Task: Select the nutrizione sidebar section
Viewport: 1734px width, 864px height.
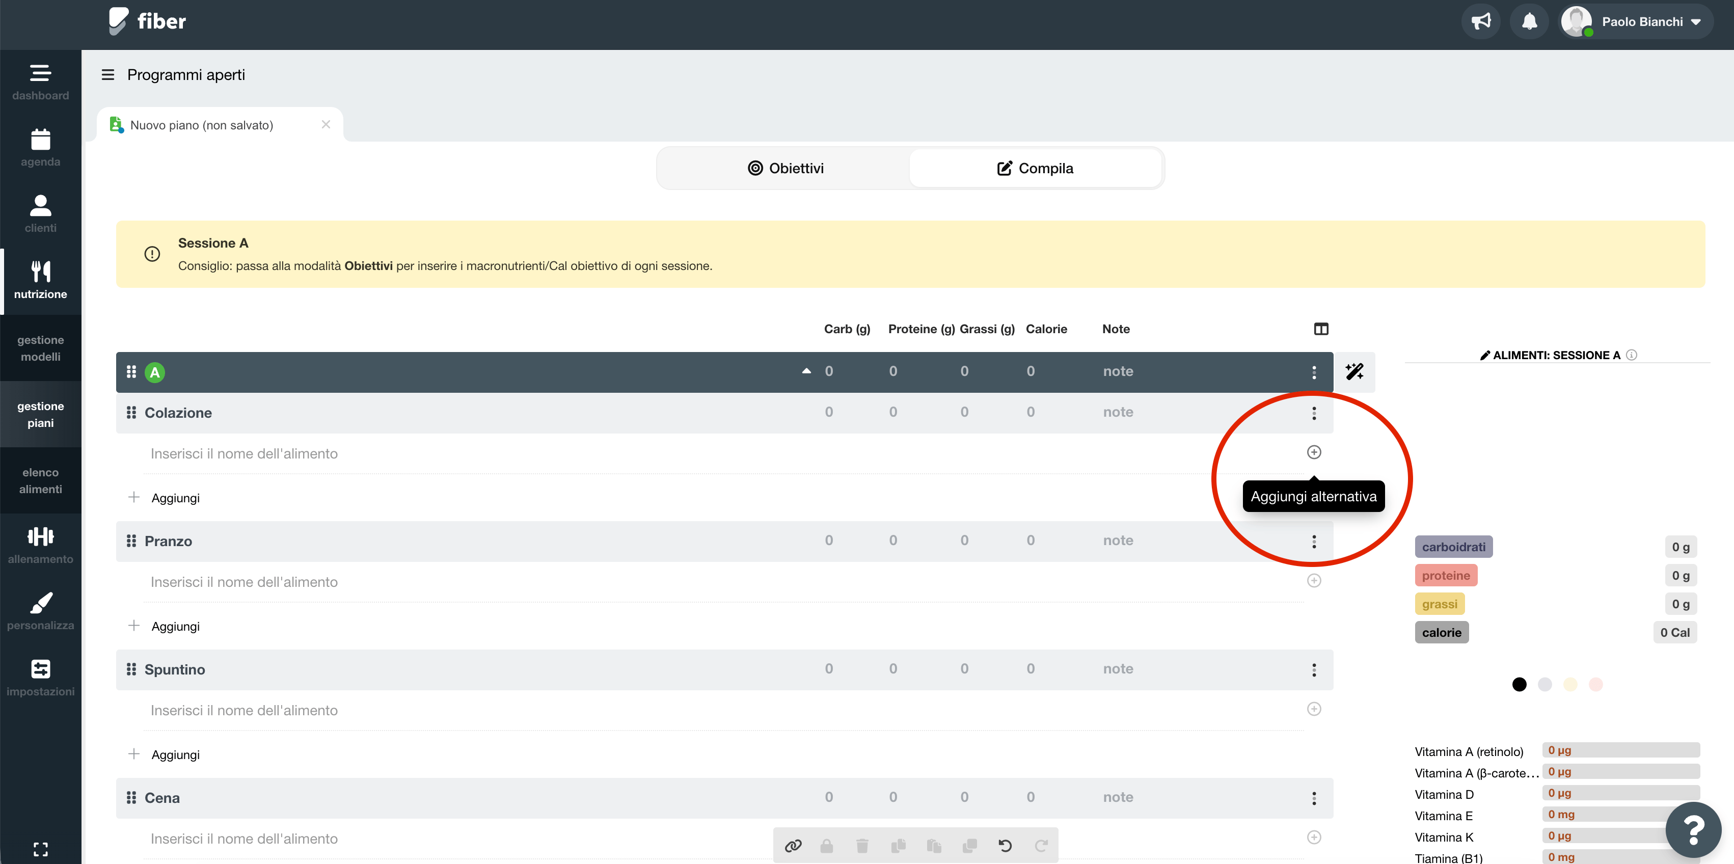Action: coord(40,281)
